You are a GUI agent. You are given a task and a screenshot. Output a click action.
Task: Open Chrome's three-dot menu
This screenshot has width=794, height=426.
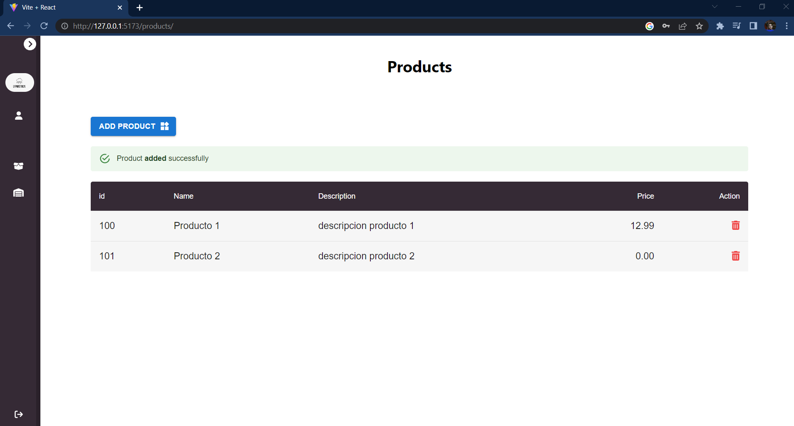point(787,26)
